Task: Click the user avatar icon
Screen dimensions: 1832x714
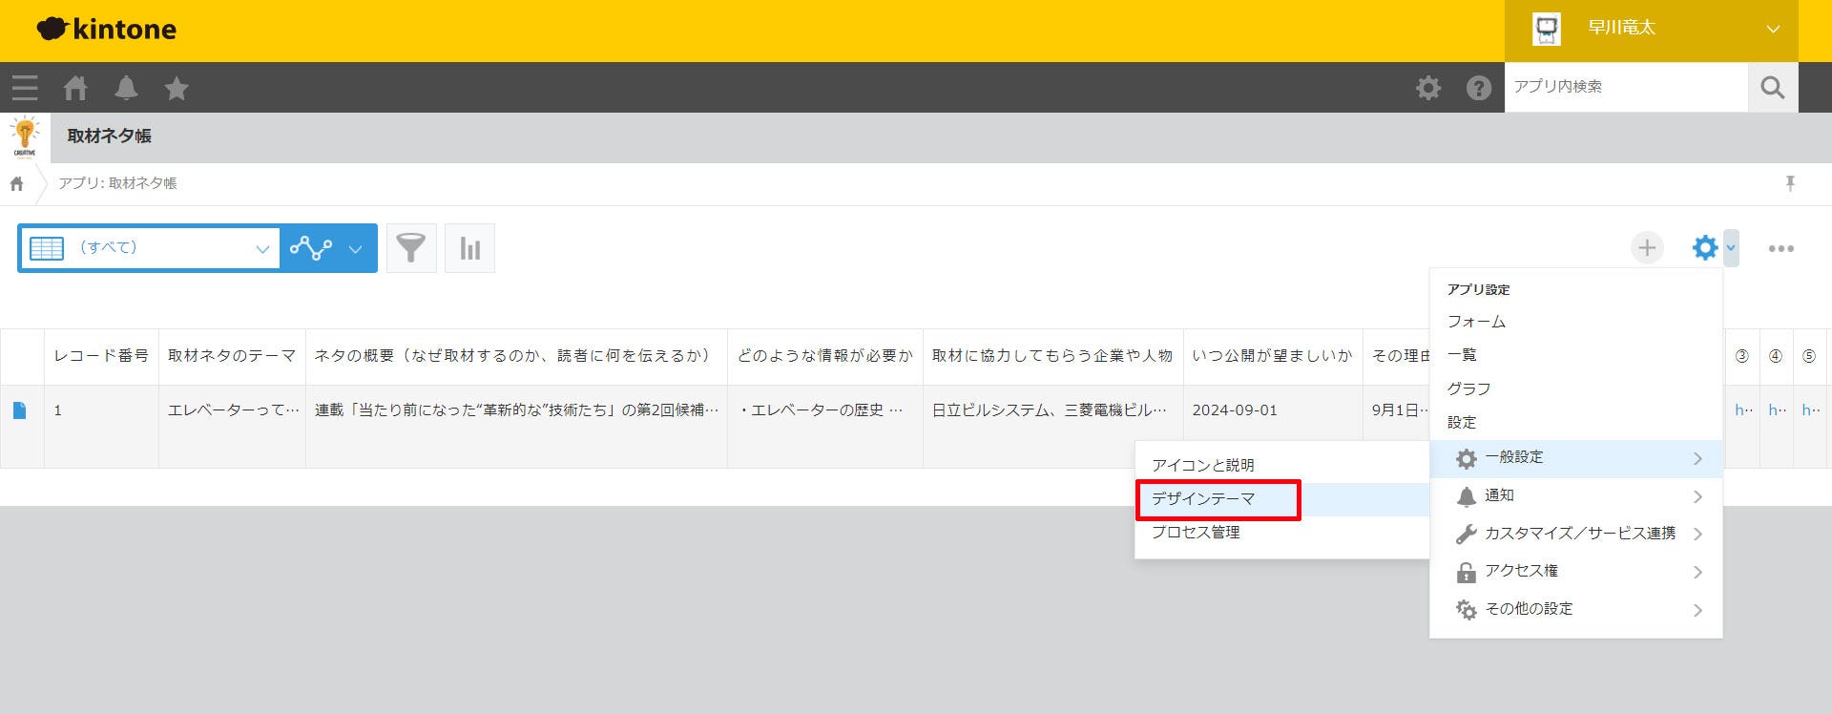Action: click(x=1547, y=30)
